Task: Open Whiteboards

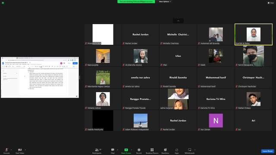Action: [x=190, y=151]
